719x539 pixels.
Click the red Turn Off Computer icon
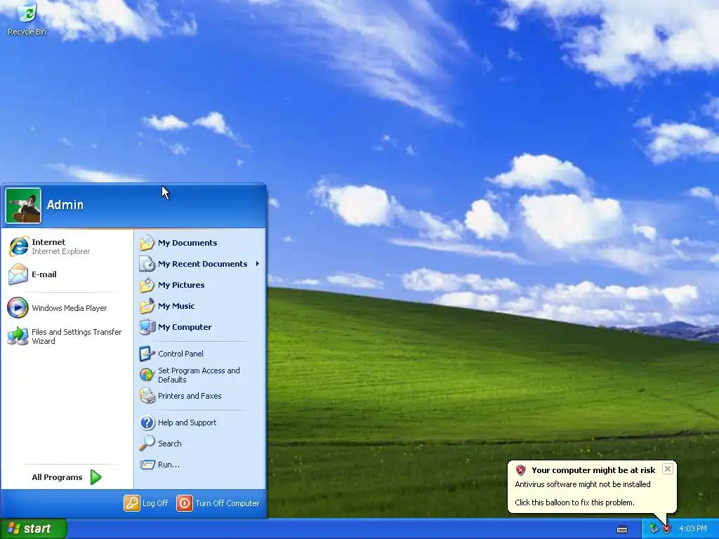point(185,503)
